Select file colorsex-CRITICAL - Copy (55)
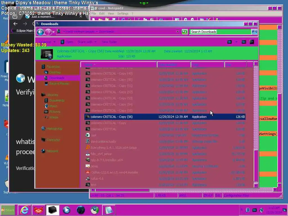The image size is (288, 216). (165, 111)
